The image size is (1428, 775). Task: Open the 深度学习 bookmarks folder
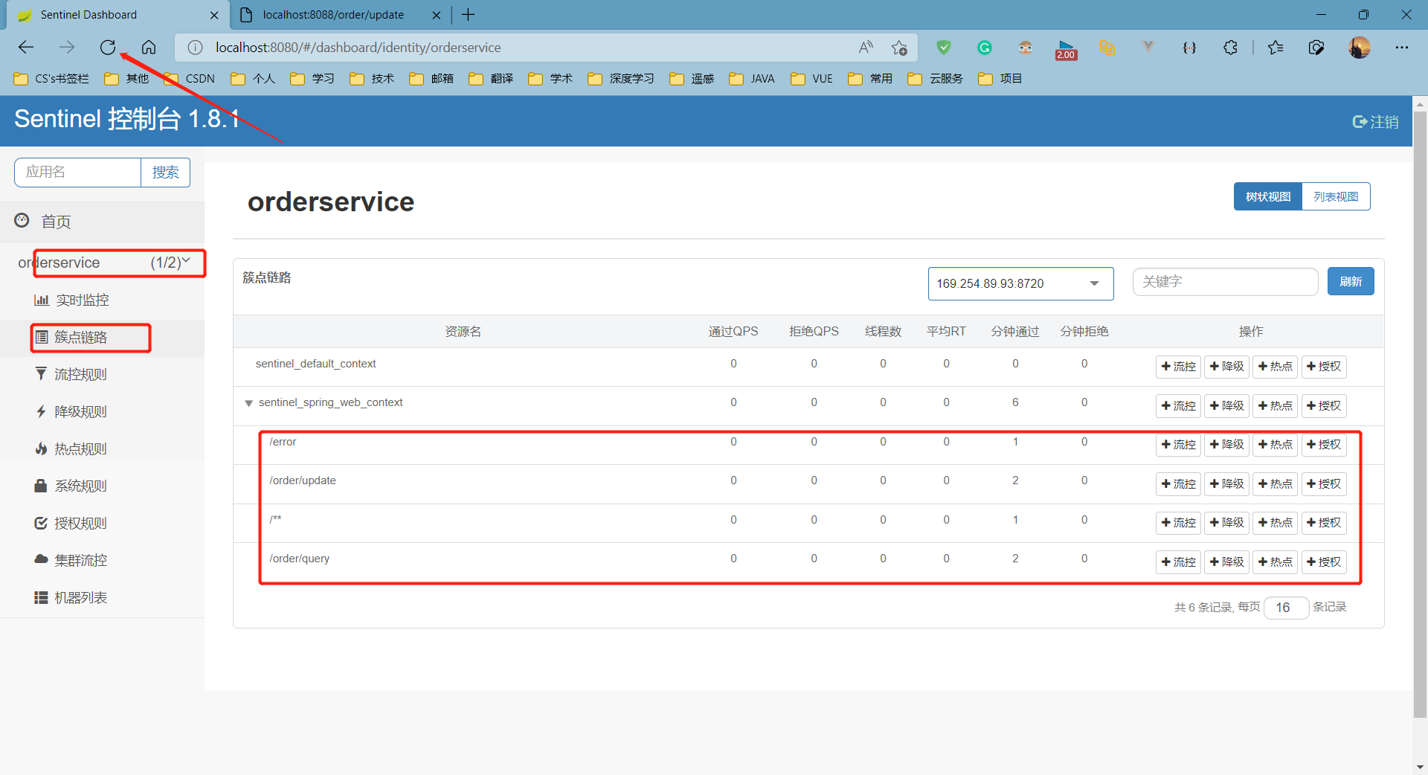click(x=621, y=79)
